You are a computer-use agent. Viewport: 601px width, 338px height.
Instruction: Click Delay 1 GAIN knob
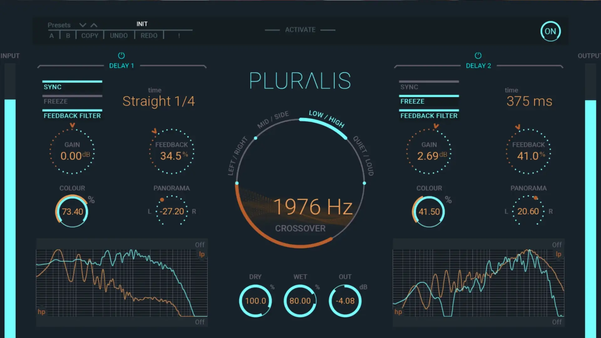(x=72, y=151)
